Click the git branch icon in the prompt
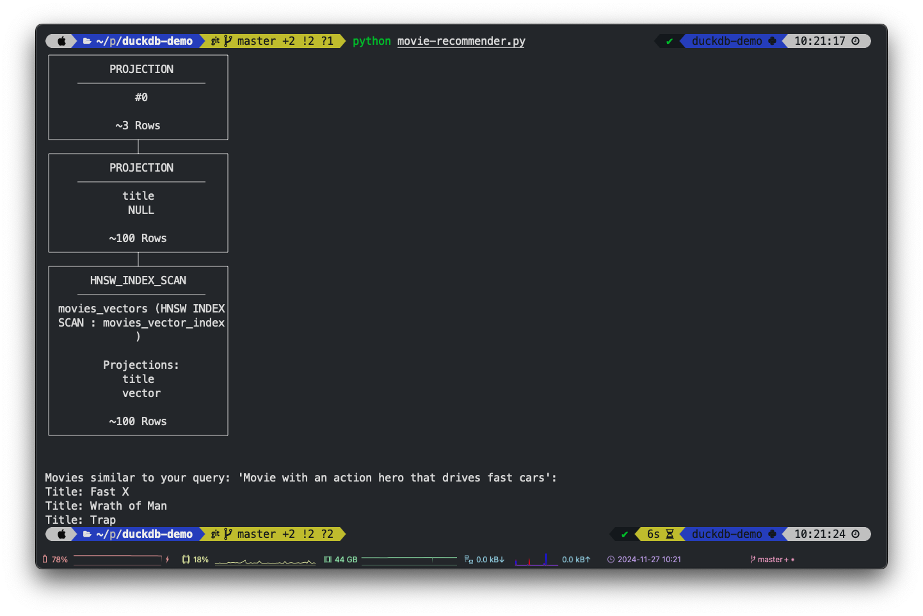This screenshot has height=616, width=923. coord(229,40)
